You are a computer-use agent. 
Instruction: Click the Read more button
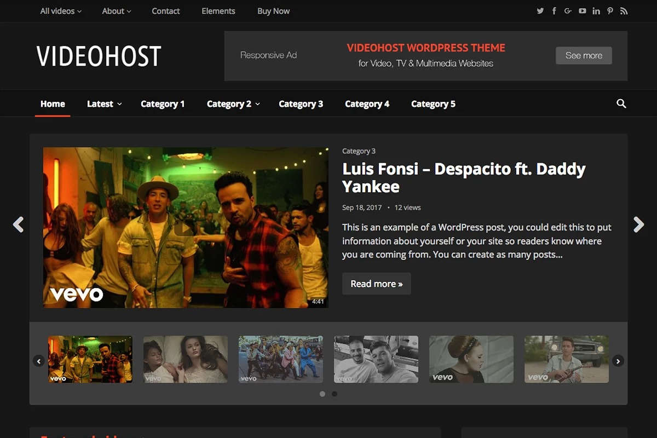coord(376,284)
